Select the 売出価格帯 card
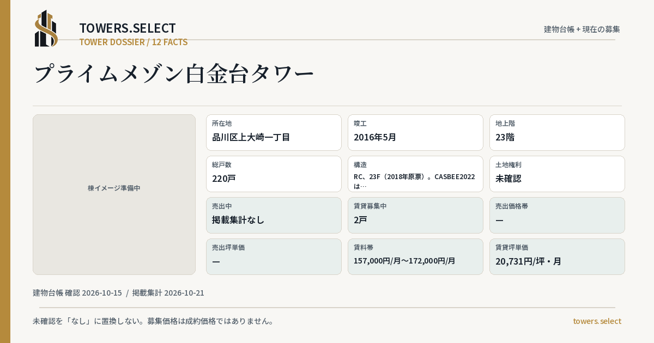 (x=557, y=215)
